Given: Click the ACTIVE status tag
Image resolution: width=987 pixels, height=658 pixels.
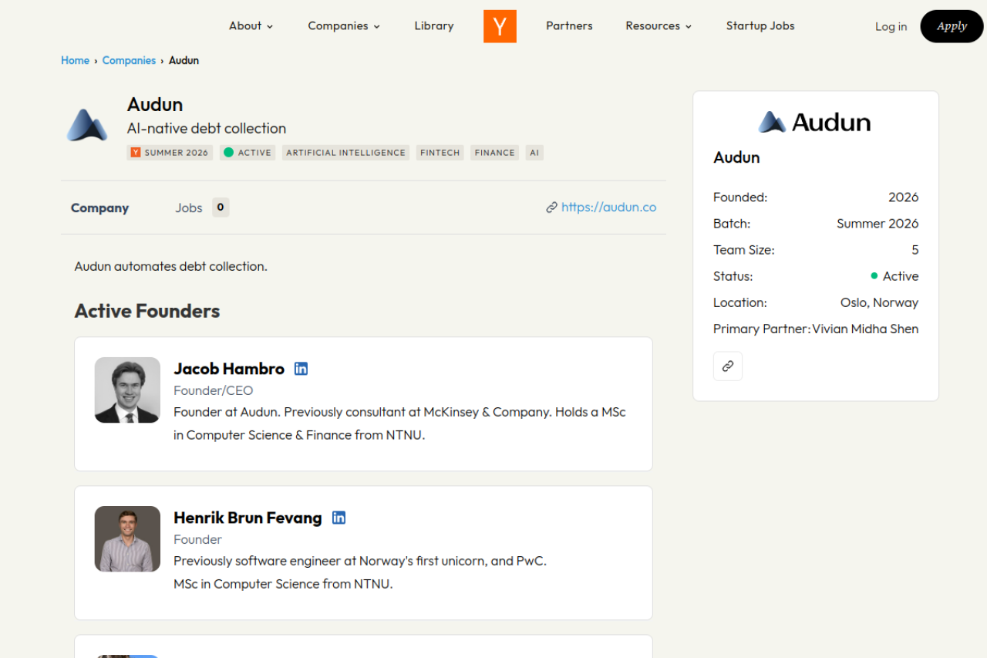Looking at the screenshot, I should (x=248, y=153).
